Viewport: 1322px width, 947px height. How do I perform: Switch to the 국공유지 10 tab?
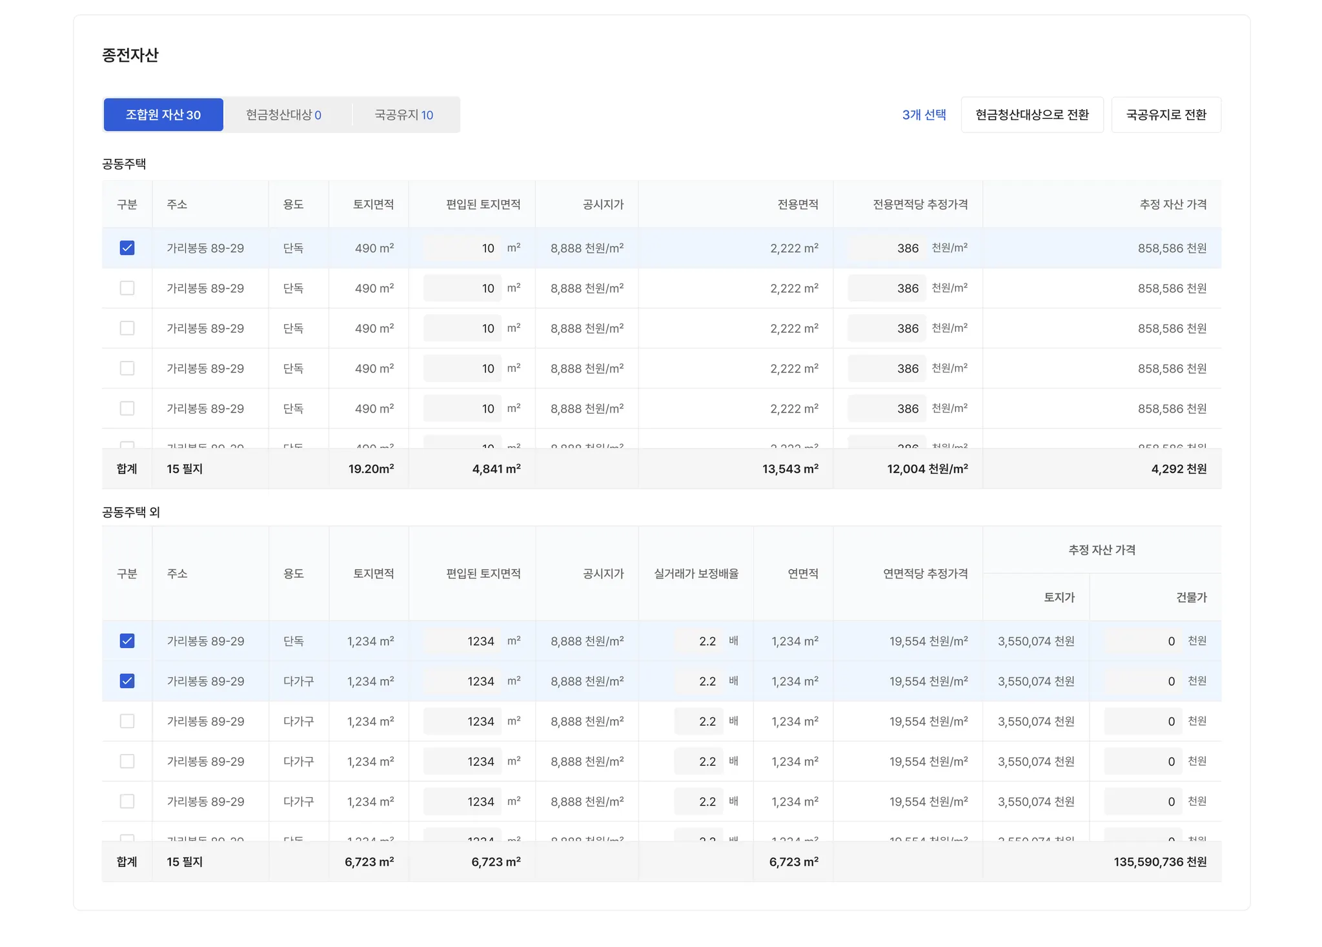[403, 115]
